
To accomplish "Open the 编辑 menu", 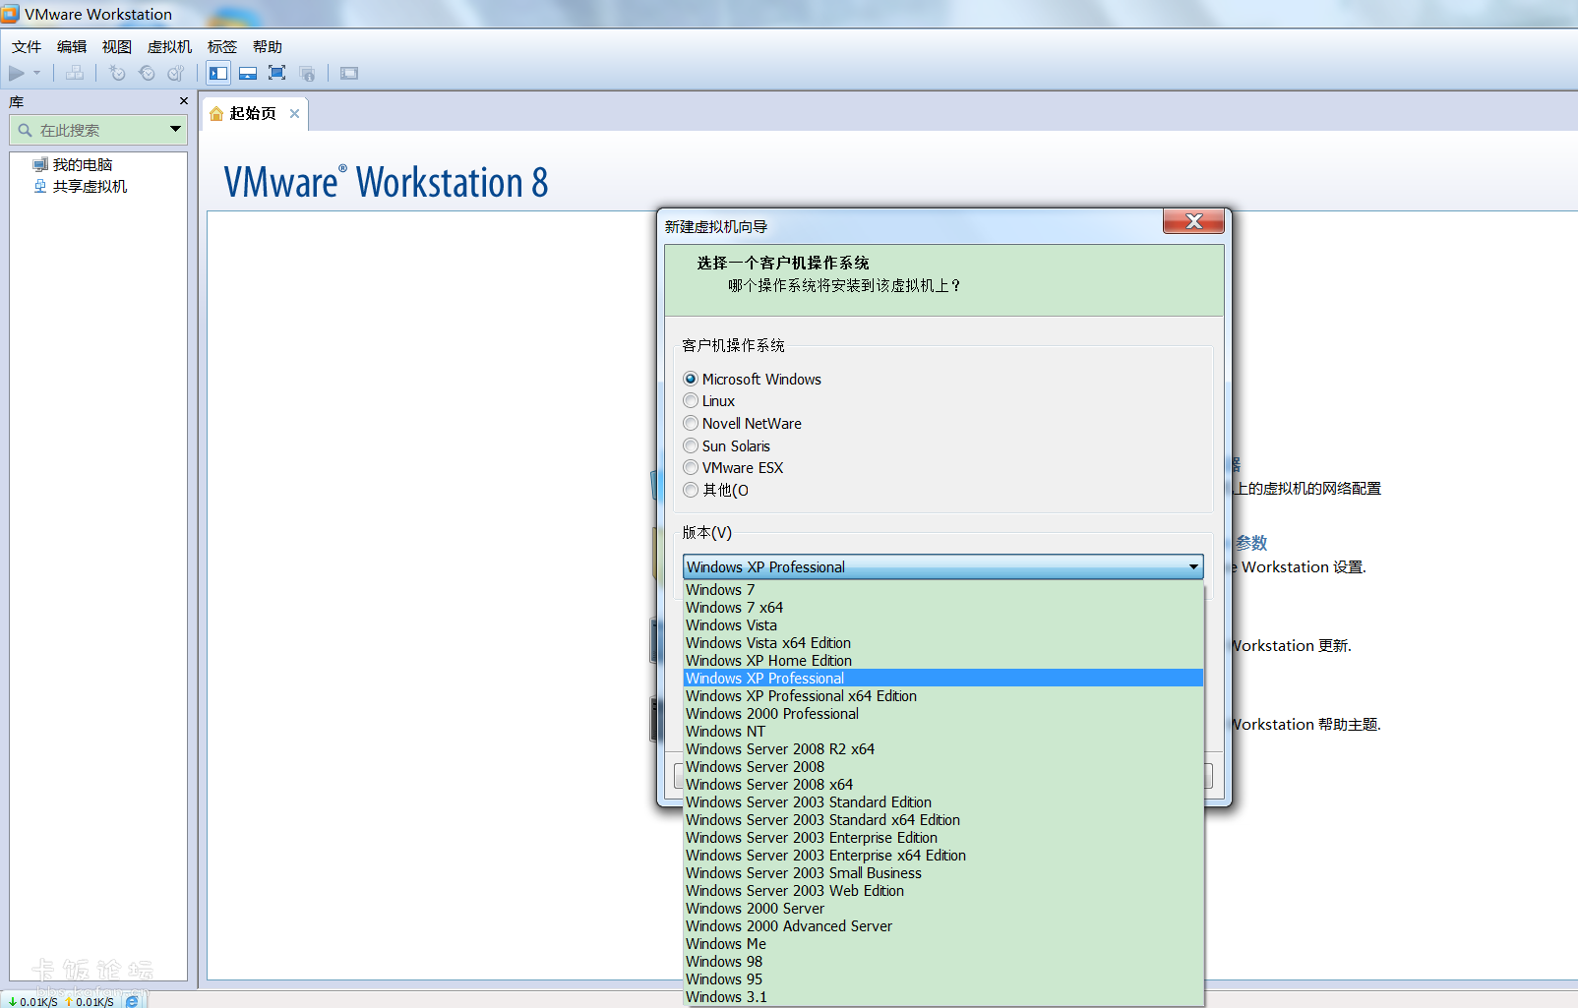I will click(72, 46).
